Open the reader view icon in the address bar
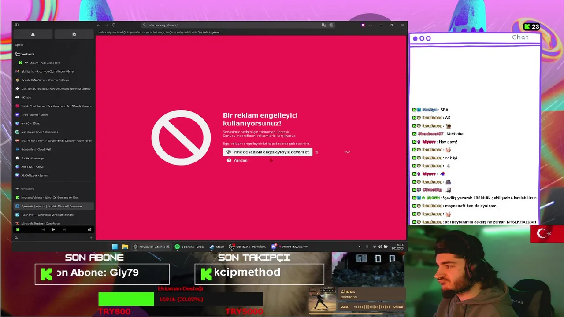 (331, 25)
